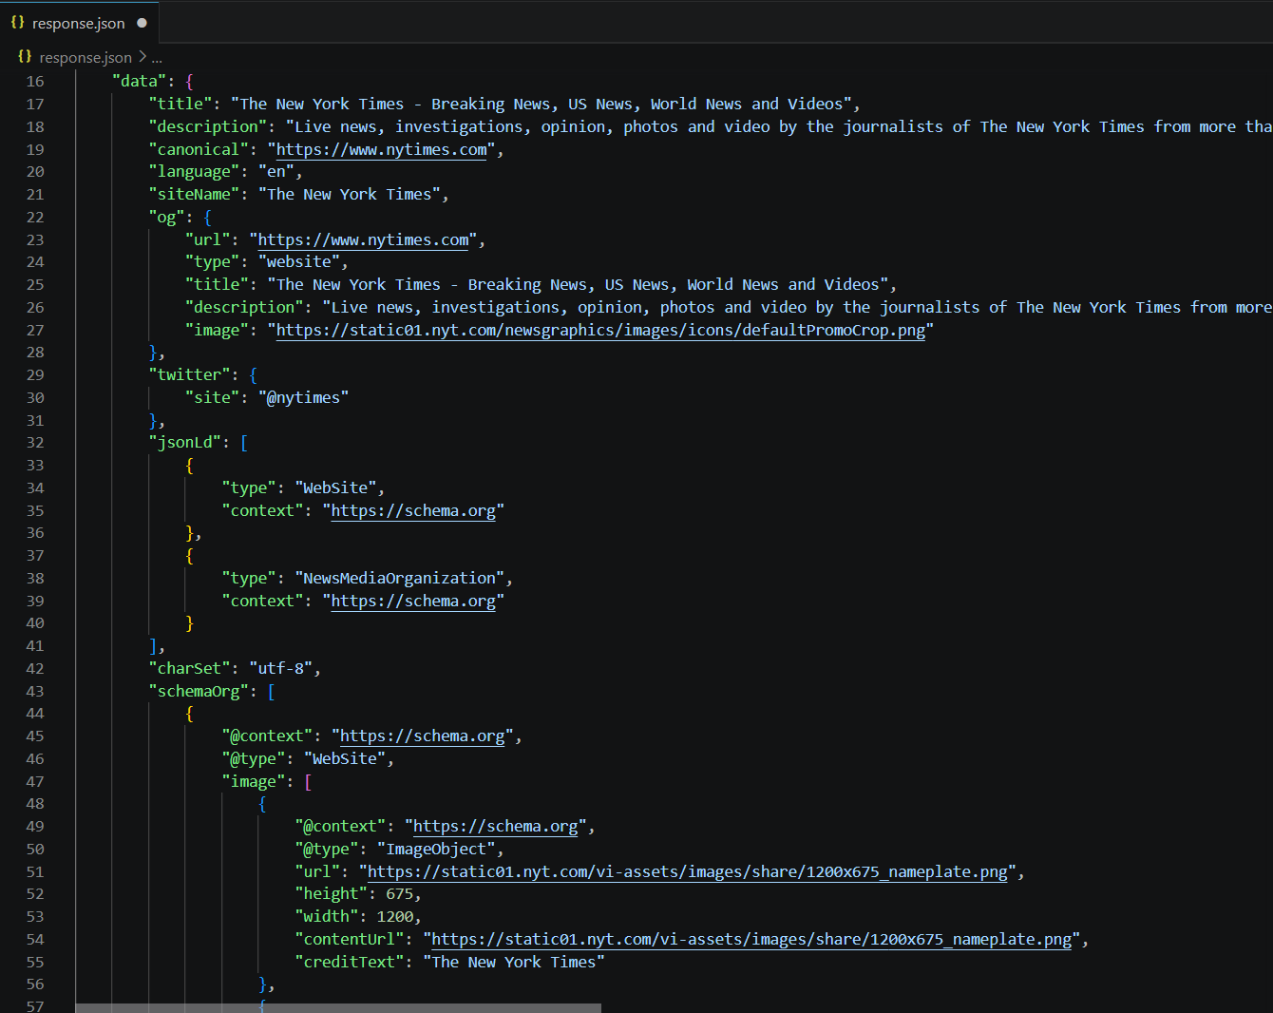Open the contentUrl nameplate.png link on line 54

click(752, 939)
